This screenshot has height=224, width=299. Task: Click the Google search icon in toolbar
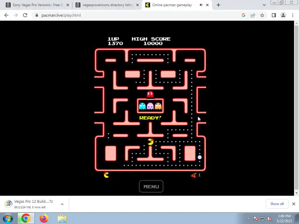tap(243, 15)
